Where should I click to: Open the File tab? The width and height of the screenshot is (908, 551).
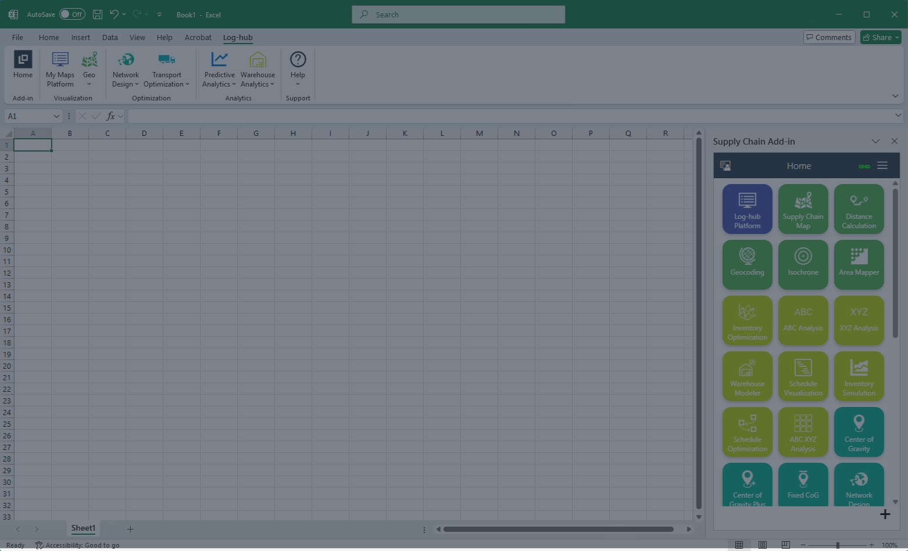click(x=17, y=37)
